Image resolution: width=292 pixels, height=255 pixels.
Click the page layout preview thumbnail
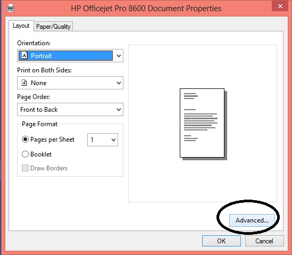click(x=203, y=124)
